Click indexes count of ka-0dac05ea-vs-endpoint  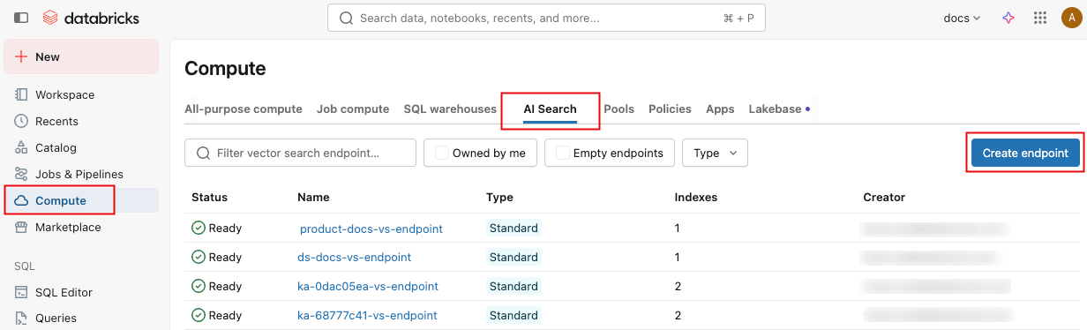pyautogui.click(x=678, y=287)
